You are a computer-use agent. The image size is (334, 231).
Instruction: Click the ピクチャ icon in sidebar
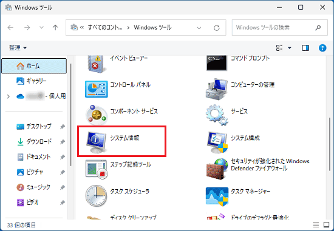(x=20, y=172)
